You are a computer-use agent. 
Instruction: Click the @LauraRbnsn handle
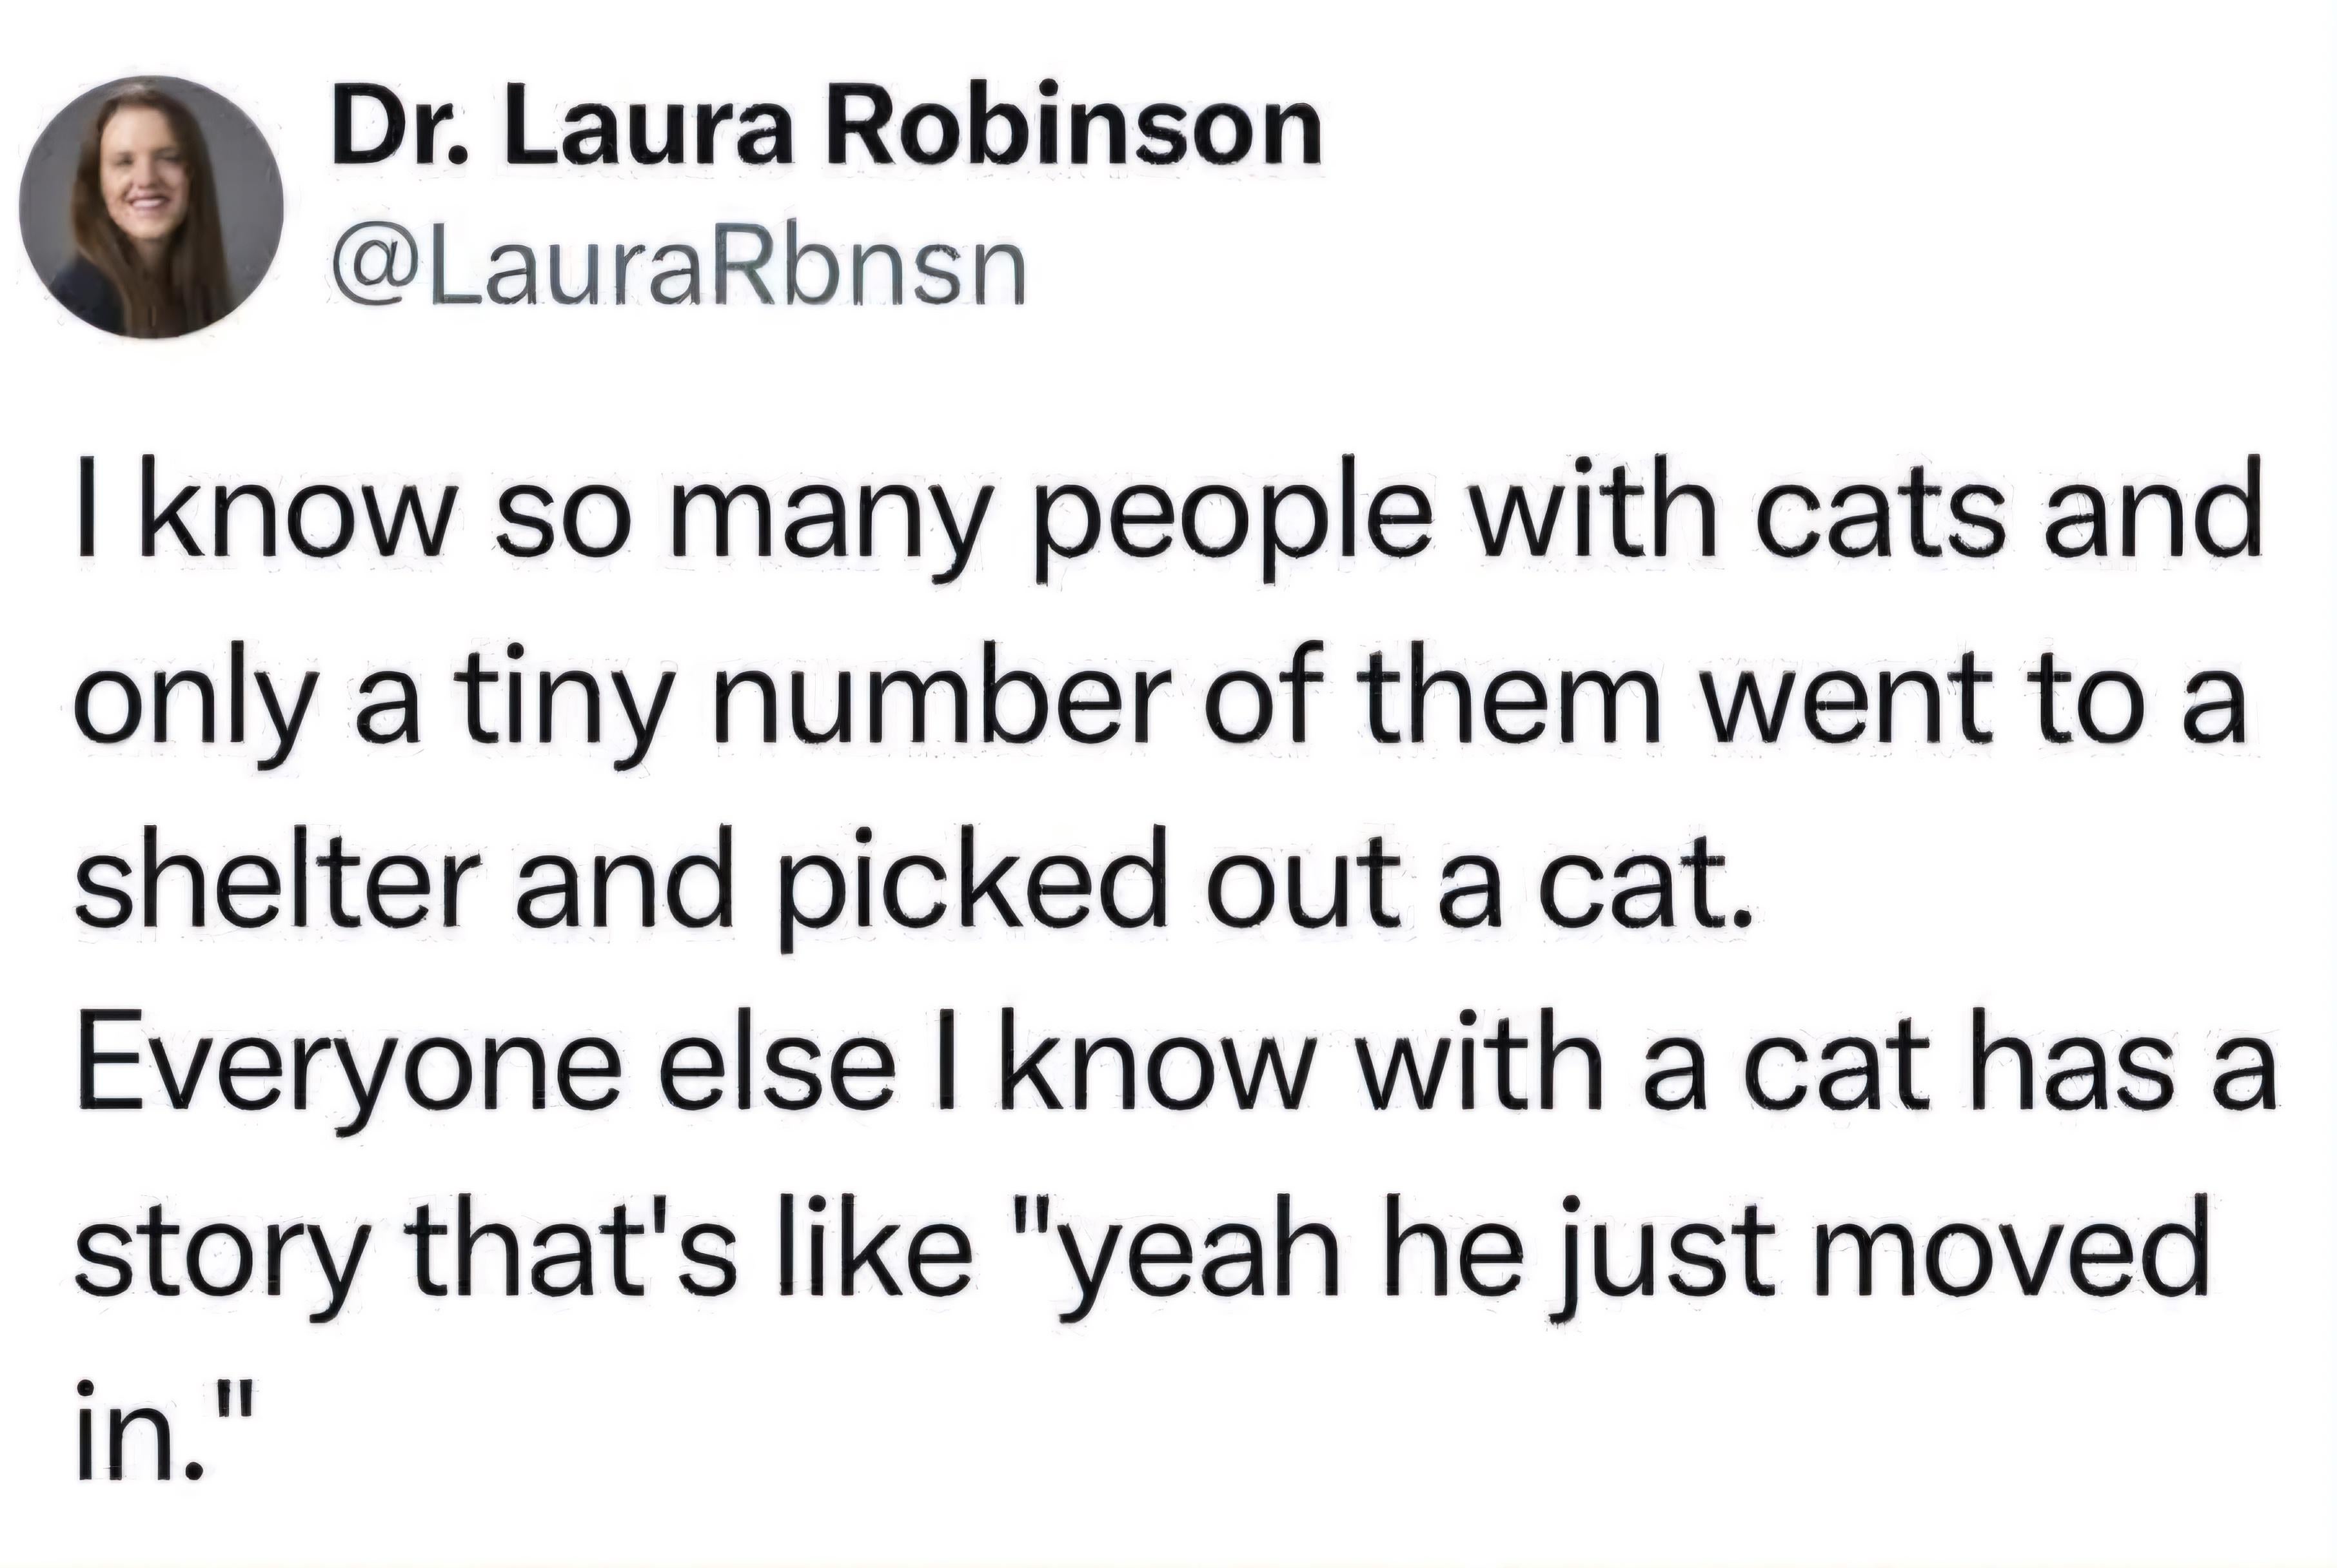click(x=677, y=267)
